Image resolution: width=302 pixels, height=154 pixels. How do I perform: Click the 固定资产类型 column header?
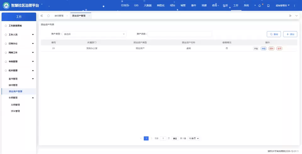(140, 43)
